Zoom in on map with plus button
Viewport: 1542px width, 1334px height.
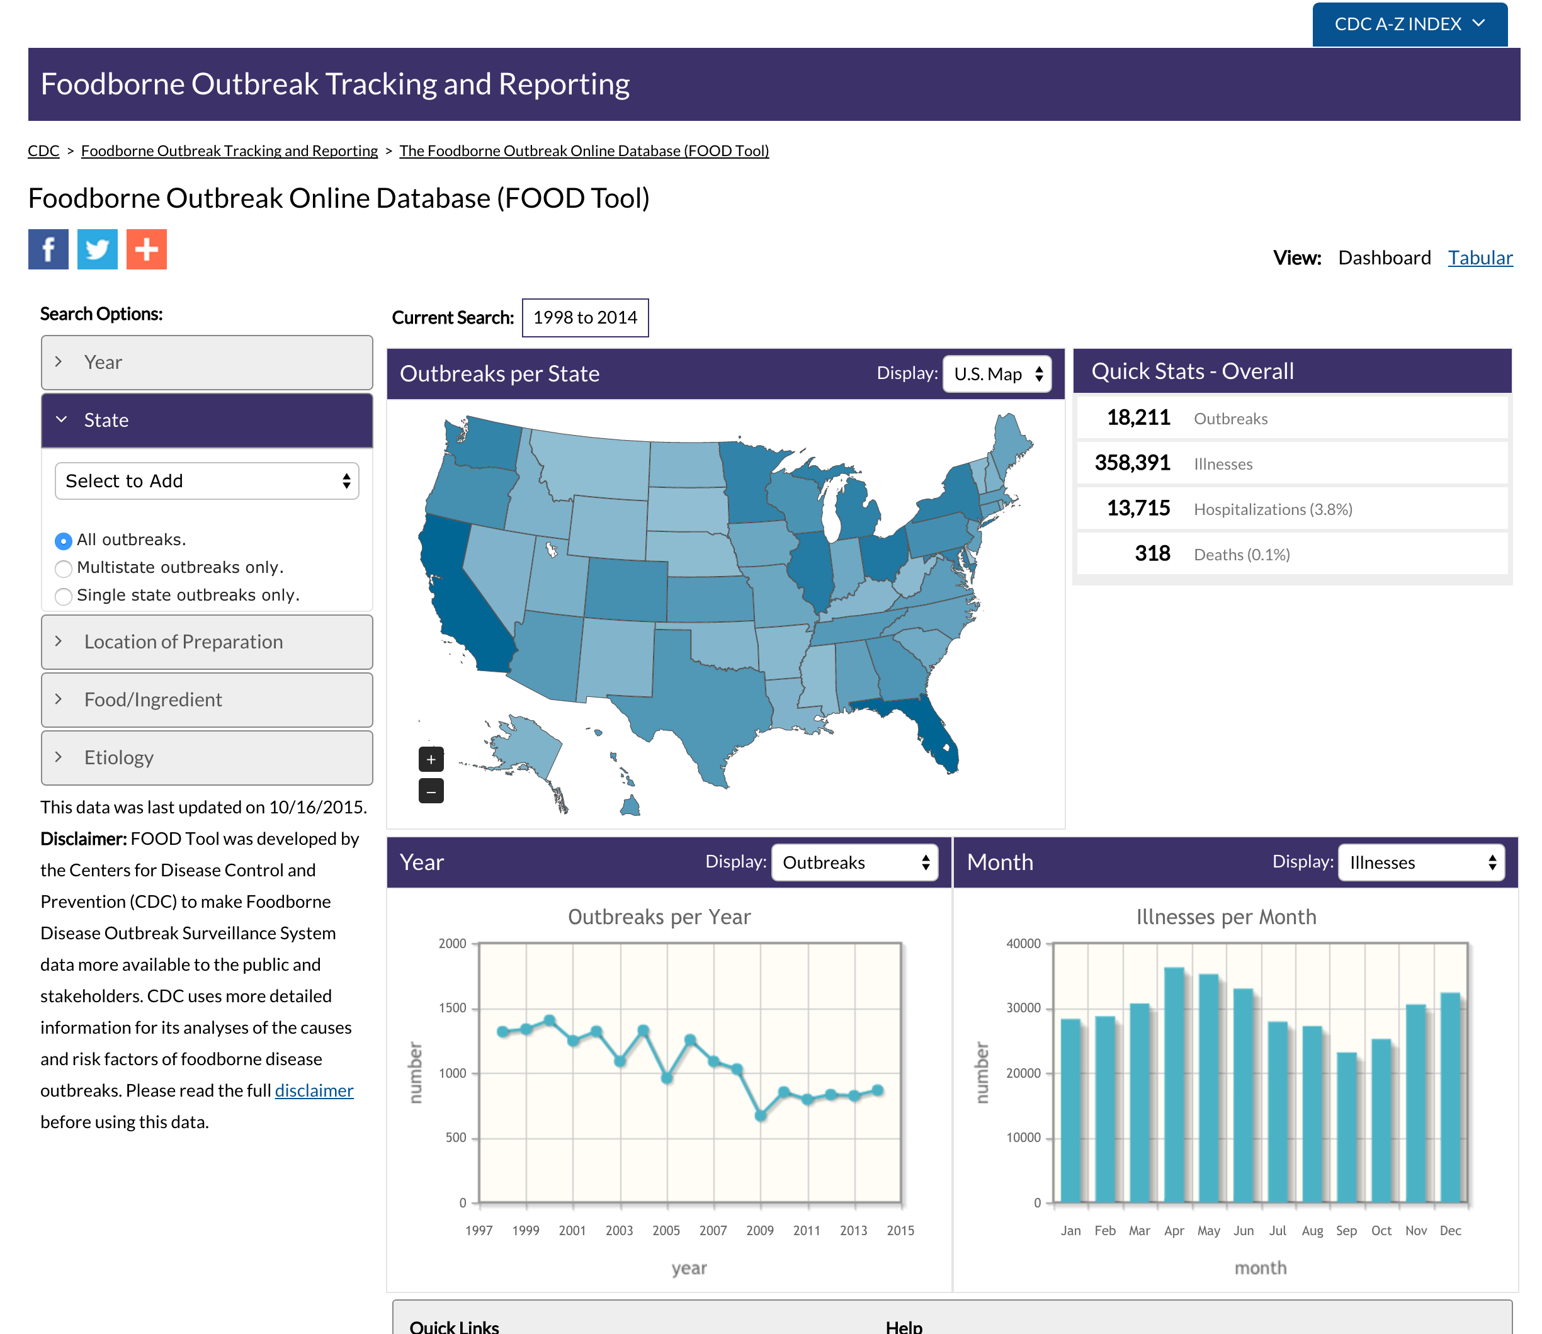tap(431, 759)
